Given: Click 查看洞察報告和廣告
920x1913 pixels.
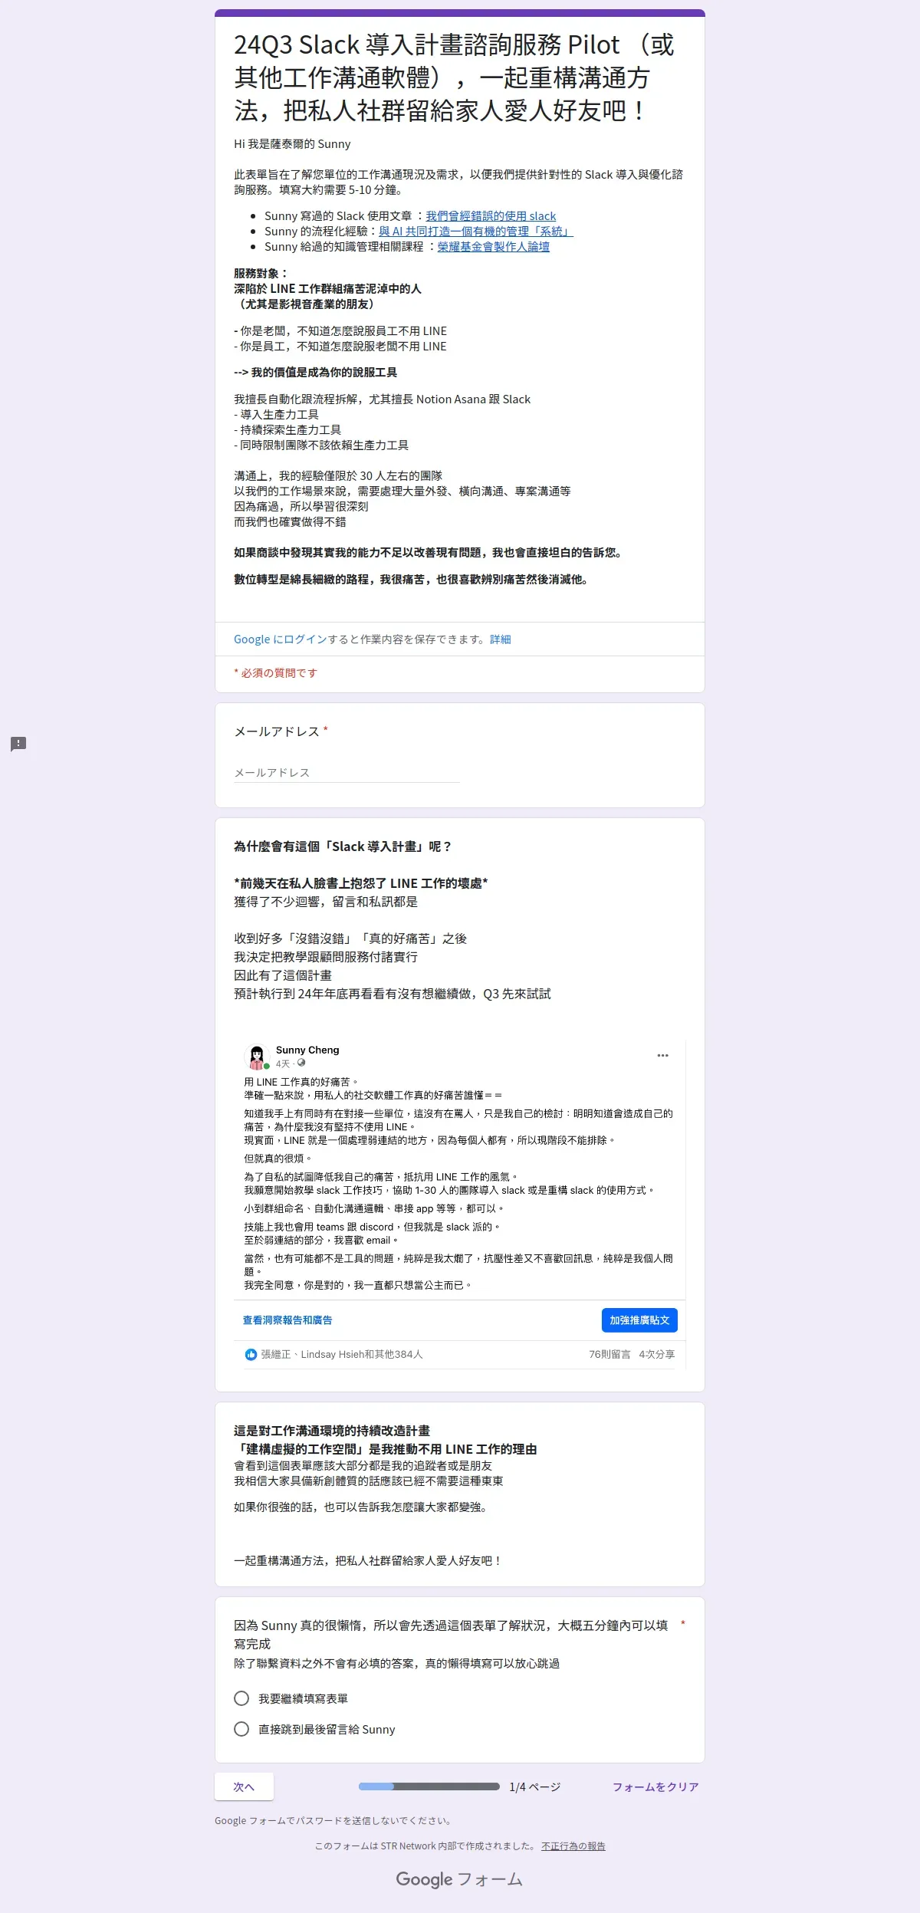Looking at the screenshot, I should pyautogui.click(x=287, y=1320).
